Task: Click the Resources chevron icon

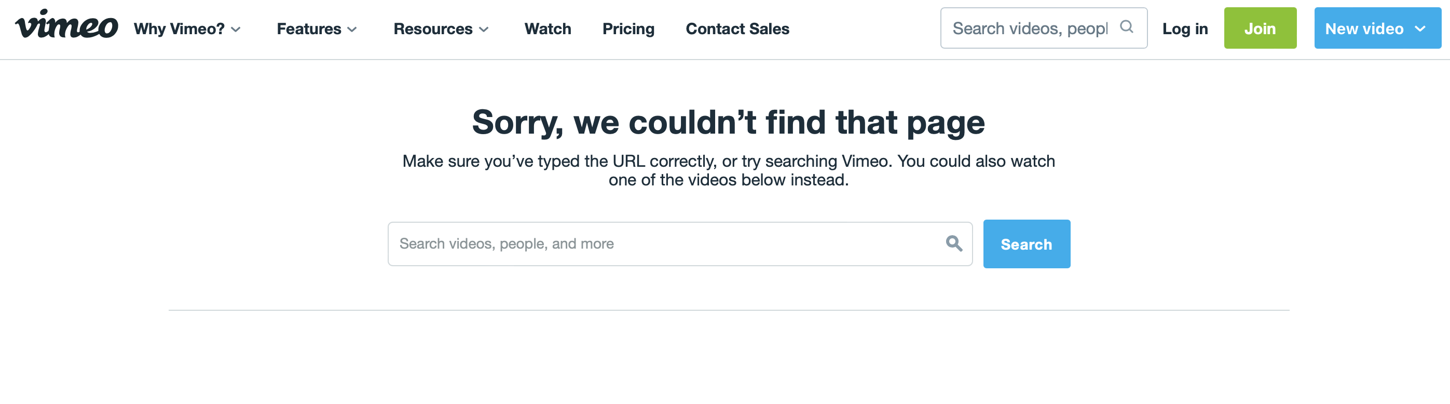Action: [x=484, y=30]
